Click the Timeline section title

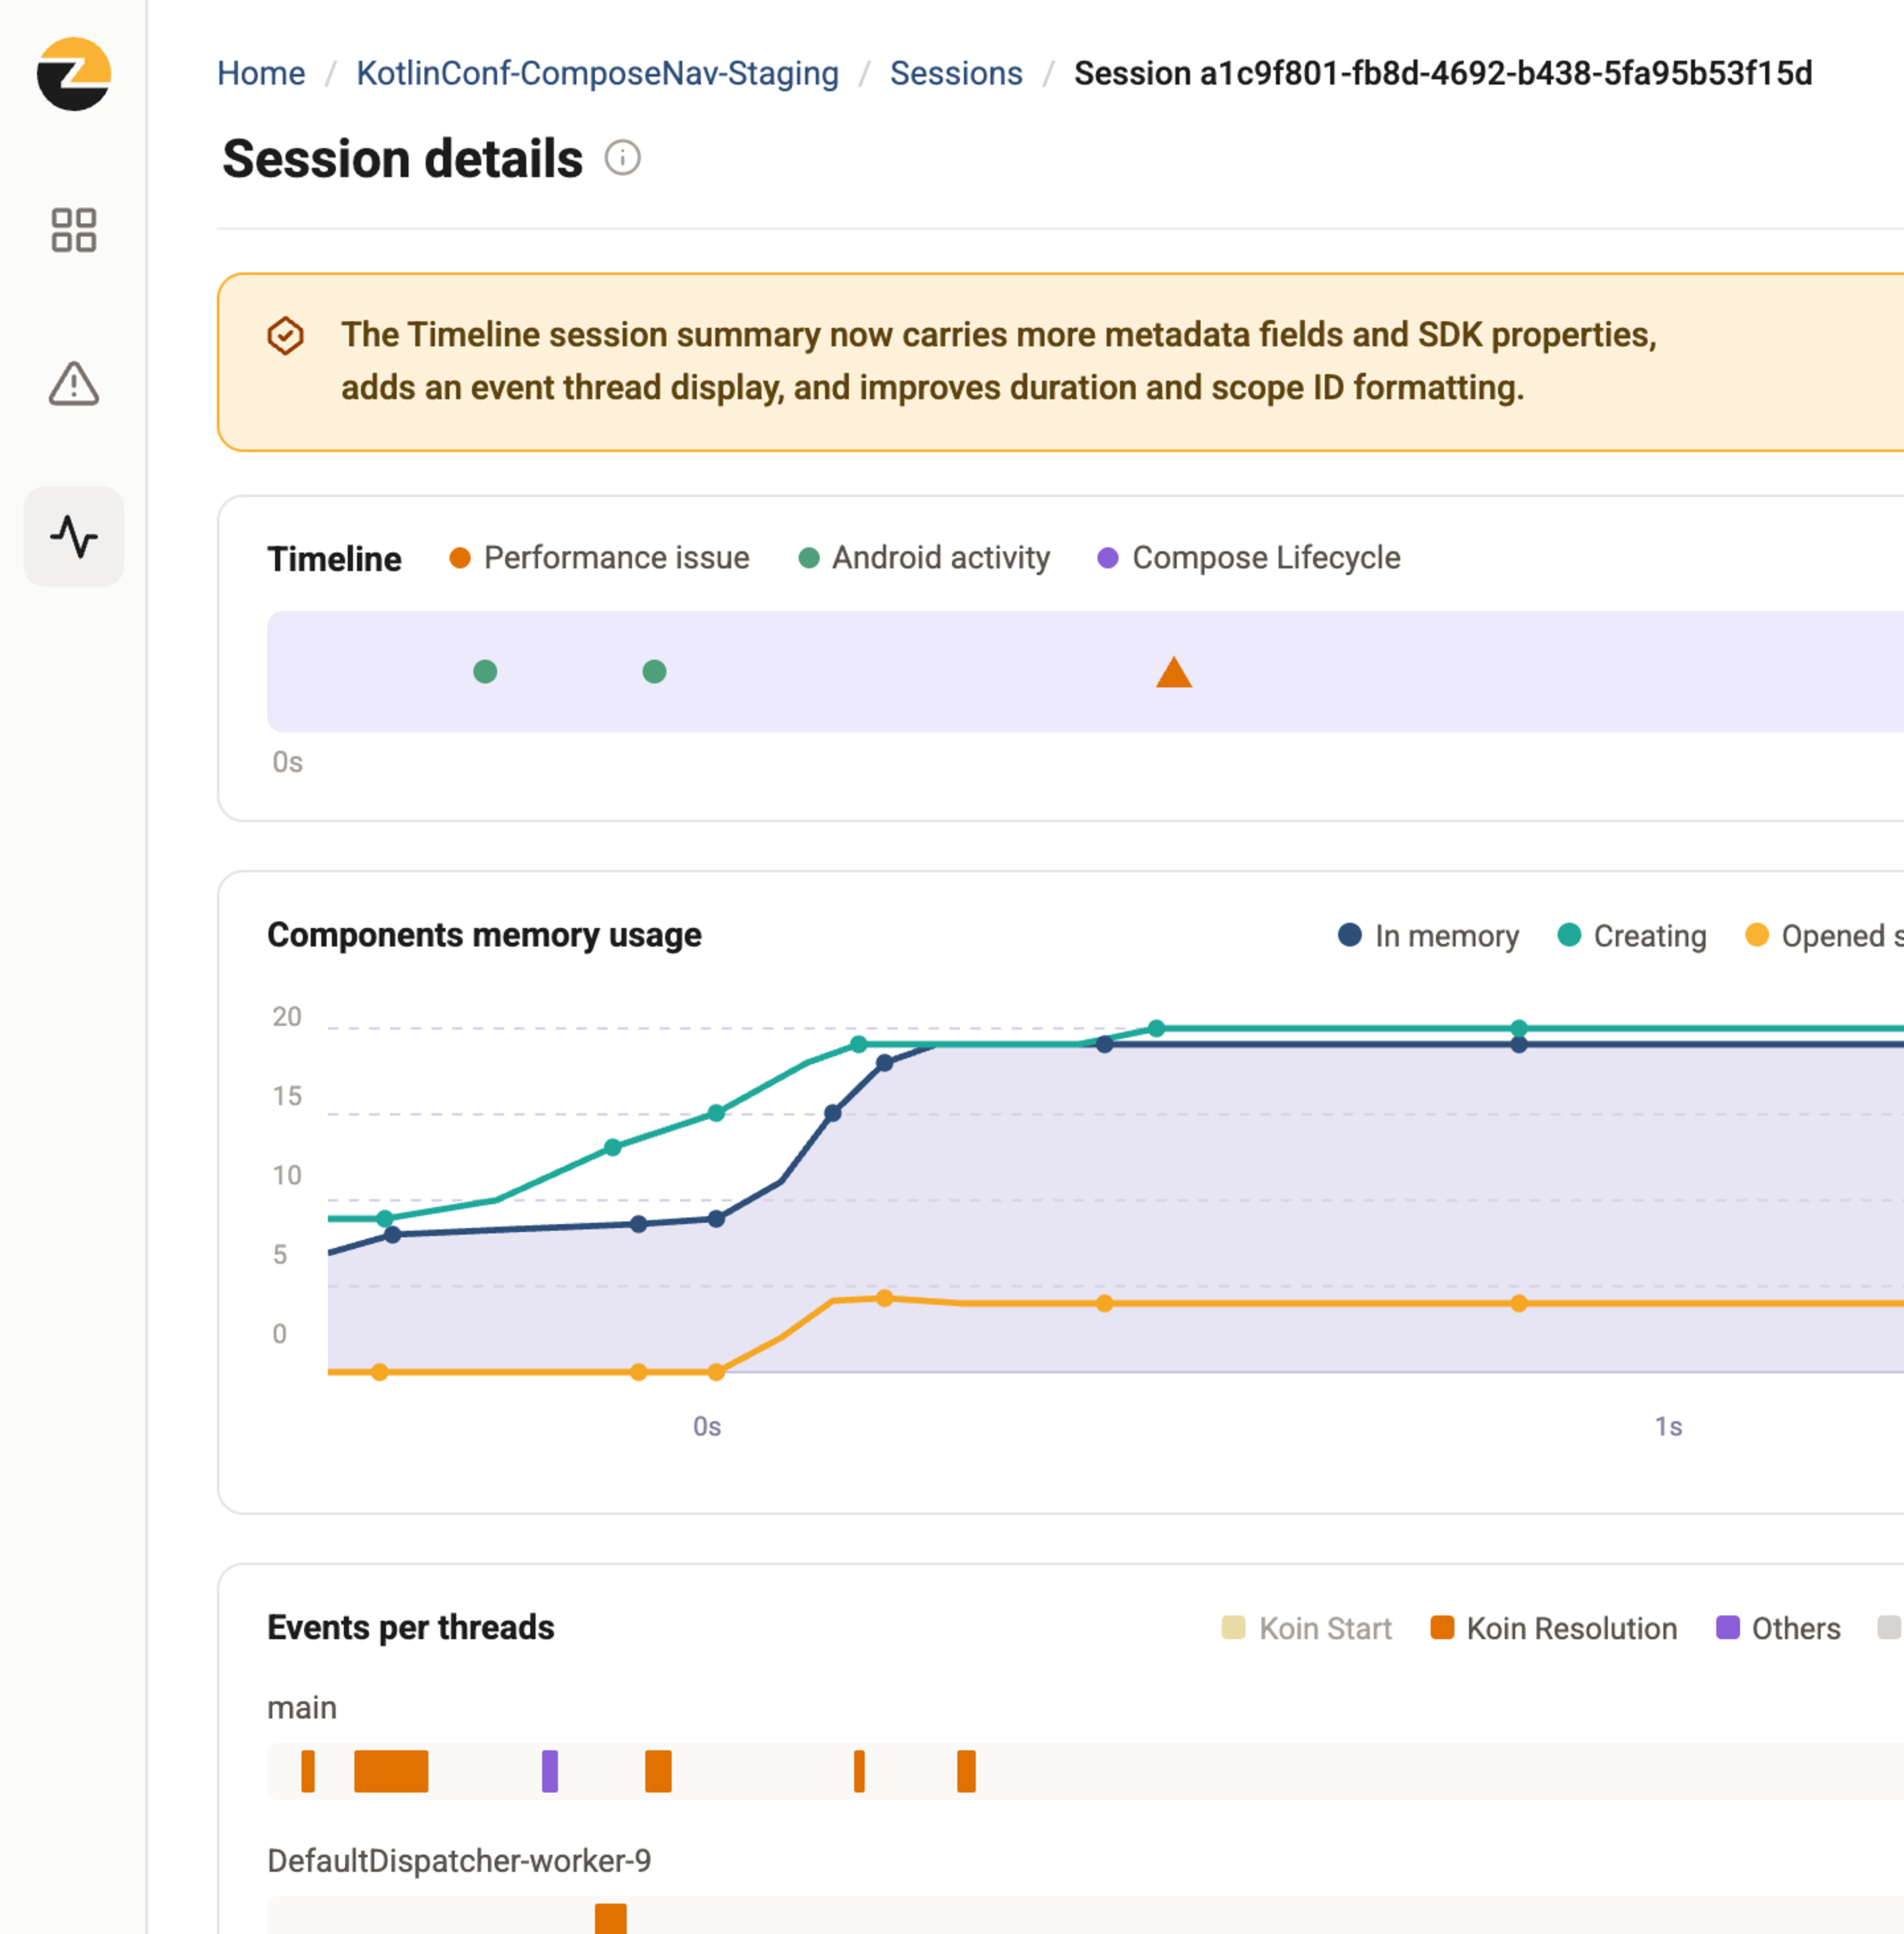click(334, 559)
